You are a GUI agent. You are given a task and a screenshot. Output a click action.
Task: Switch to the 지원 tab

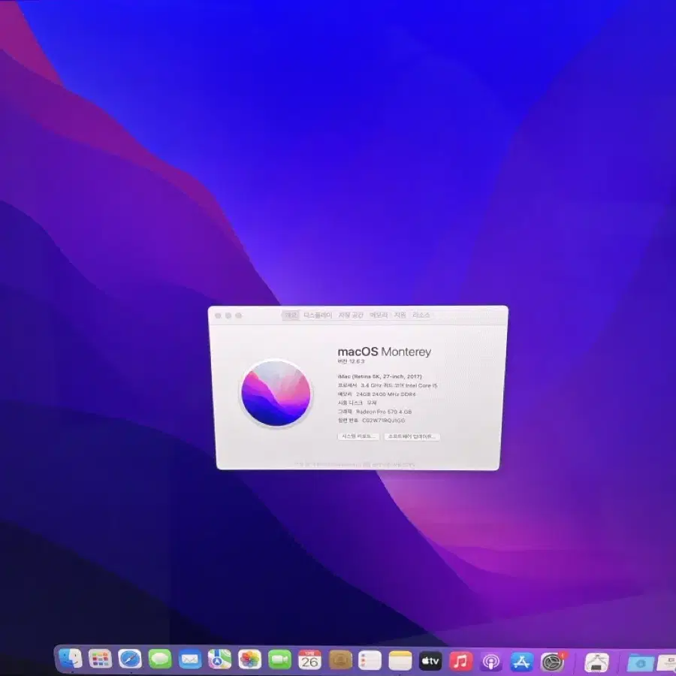tap(400, 315)
